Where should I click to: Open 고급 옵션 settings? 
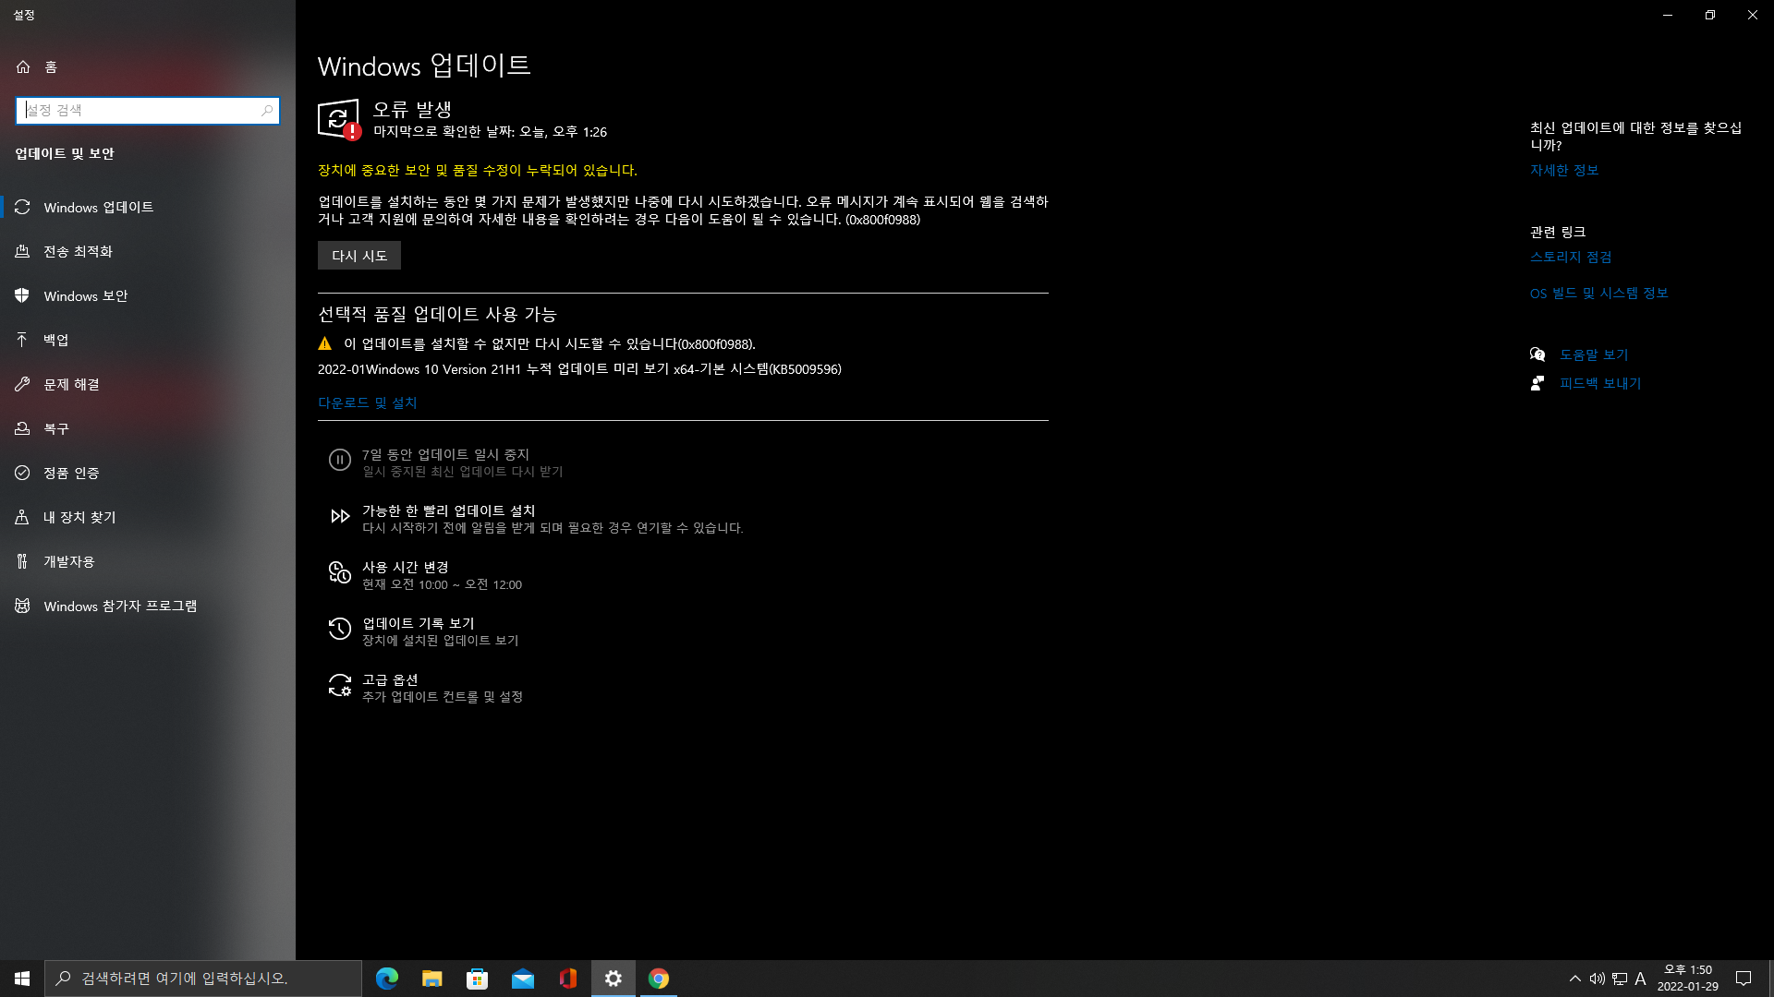pyautogui.click(x=425, y=688)
